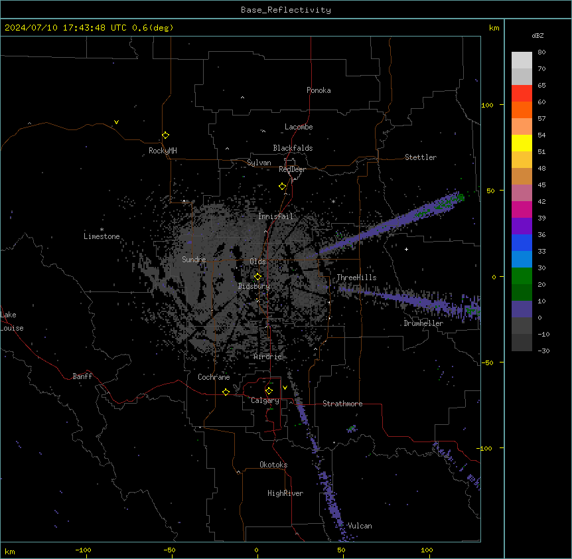This screenshot has width=572, height=559.
Task: Click the RedDeer city label
Action: coord(292,169)
